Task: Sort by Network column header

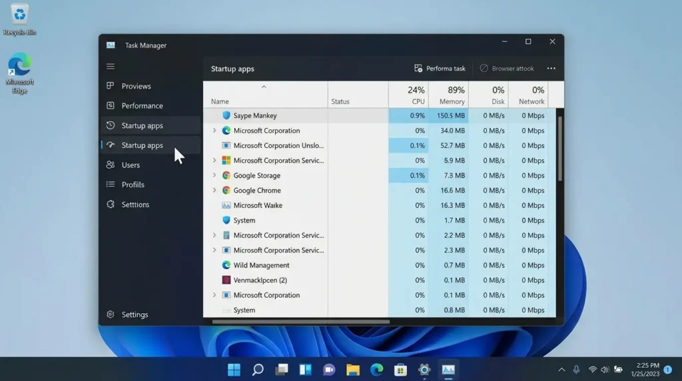Action: coord(528,95)
